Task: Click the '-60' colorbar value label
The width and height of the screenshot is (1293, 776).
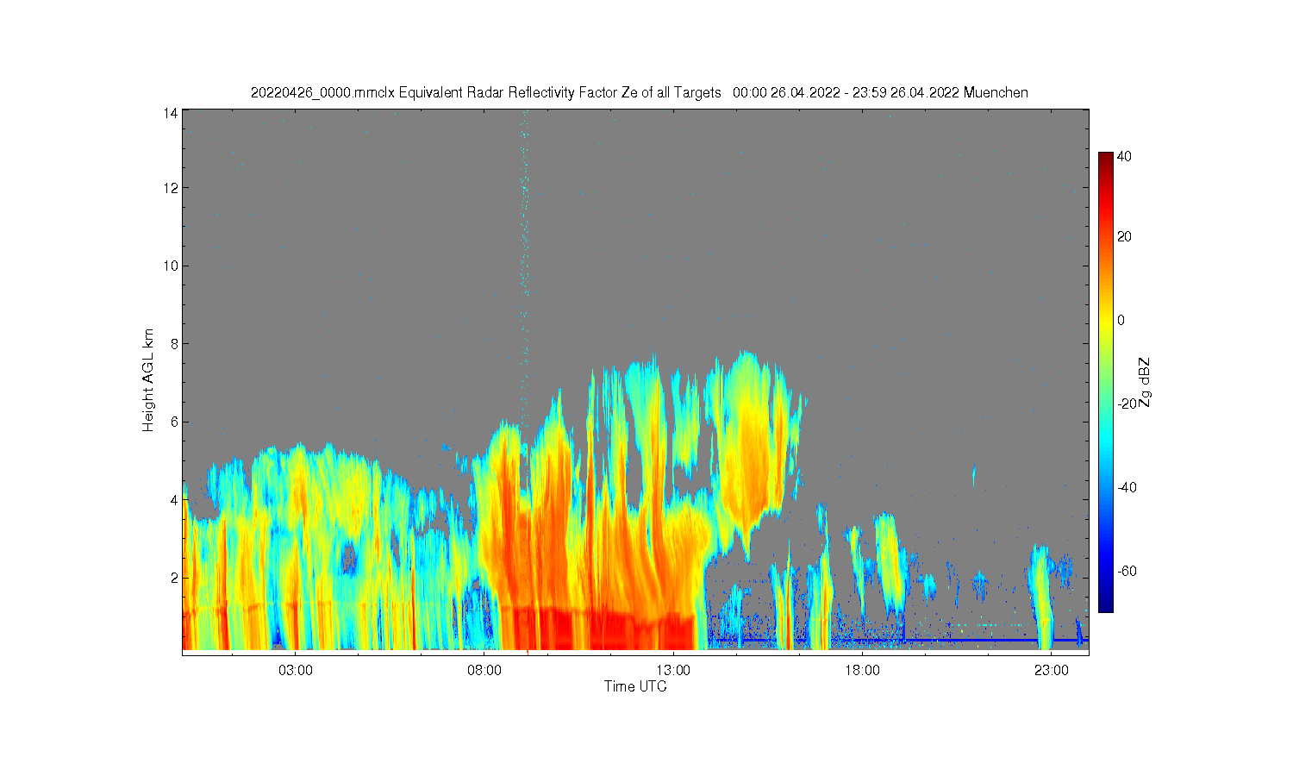Action: pos(1127,571)
